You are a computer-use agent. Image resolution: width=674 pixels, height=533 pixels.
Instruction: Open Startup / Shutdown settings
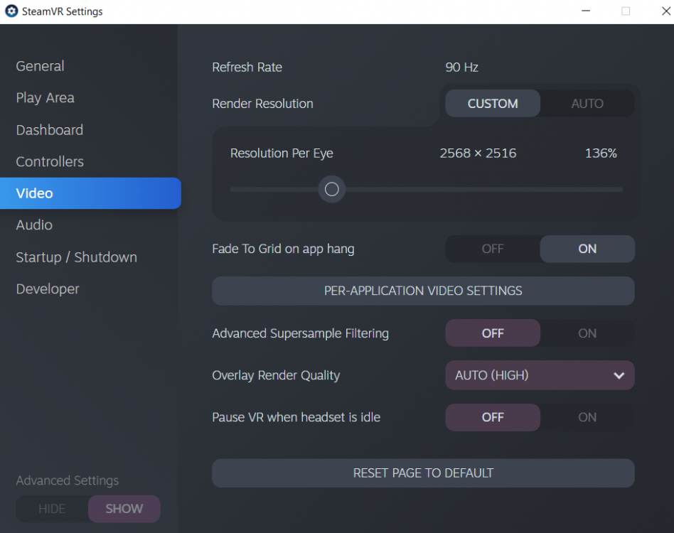click(76, 257)
